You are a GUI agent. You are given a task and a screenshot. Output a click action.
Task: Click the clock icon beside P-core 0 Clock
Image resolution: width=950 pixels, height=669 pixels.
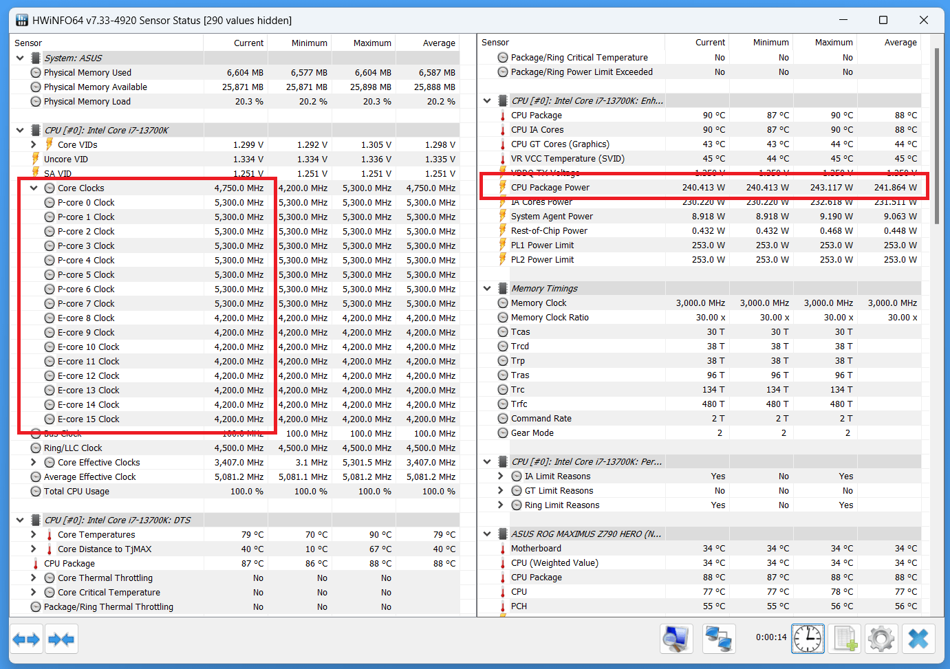pyautogui.click(x=50, y=203)
